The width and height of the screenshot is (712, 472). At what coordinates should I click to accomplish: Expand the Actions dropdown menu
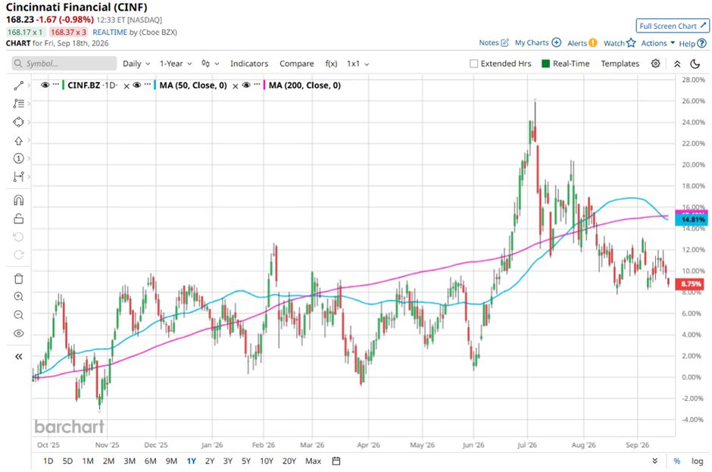pyautogui.click(x=658, y=43)
